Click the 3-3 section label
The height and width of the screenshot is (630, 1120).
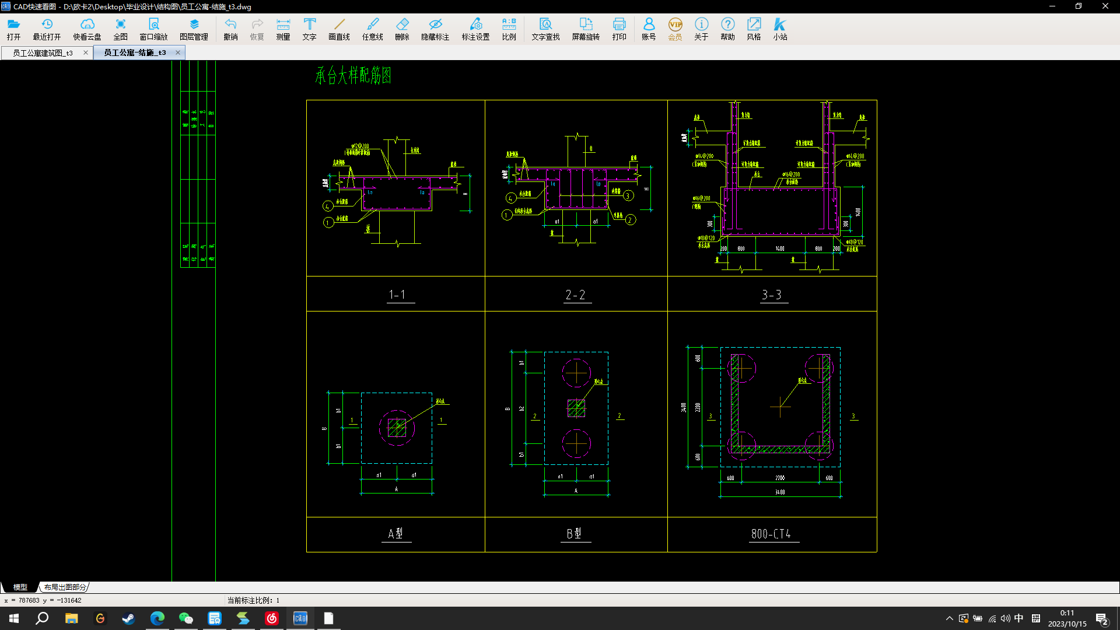771,295
